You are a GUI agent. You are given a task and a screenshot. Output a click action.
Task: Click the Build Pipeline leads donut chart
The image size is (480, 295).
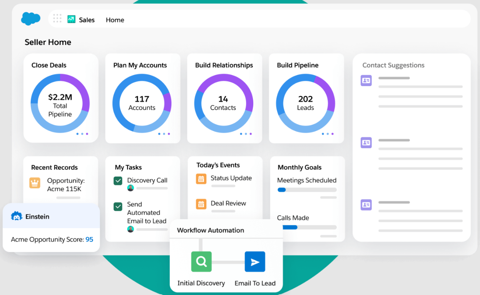coord(306,103)
